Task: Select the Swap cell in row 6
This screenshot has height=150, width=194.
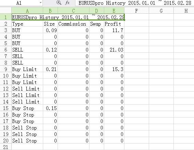Action: tap(97, 50)
